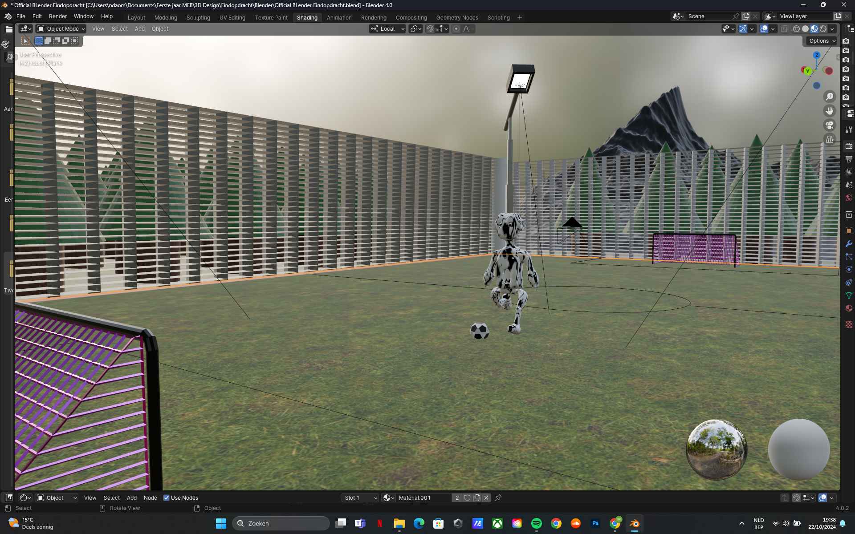Click the zoom magnifier in viewport navigation gizmos
Image resolution: width=855 pixels, height=534 pixels.
829,97
